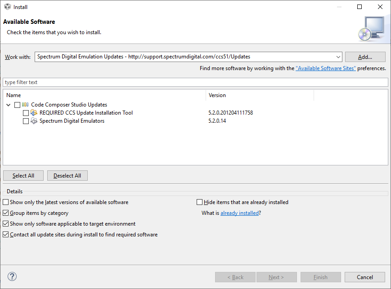The height and width of the screenshot is (289, 391).
Task: Close the Install dialog window
Action: [x=380, y=7]
